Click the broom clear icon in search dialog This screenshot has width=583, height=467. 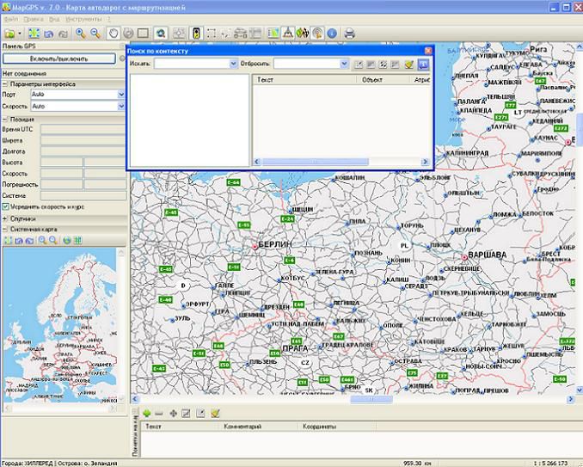(410, 64)
